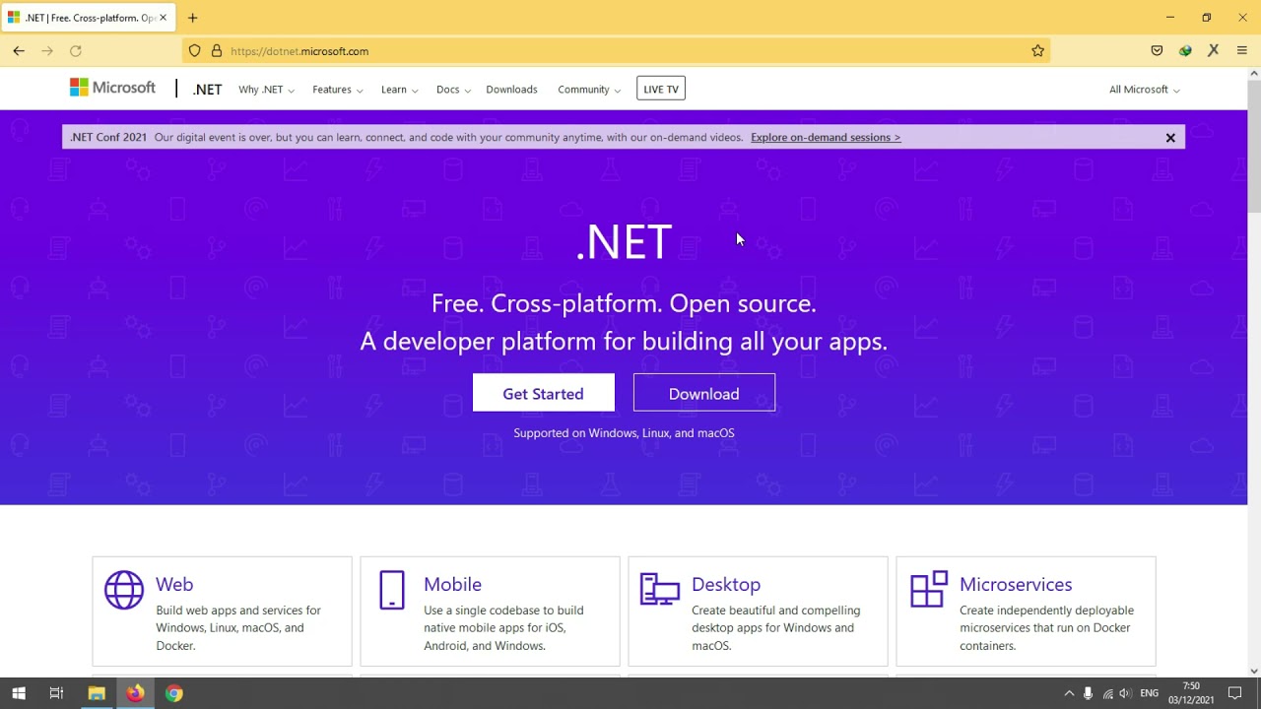Open the Web heading link
This screenshot has height=709, width=1261.
point(174,584)
